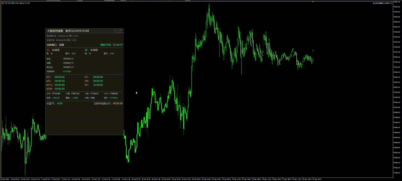402x181 pixels.
Task: Click the M15 countdown 00:00:20
Action: [x=59, y=85]
